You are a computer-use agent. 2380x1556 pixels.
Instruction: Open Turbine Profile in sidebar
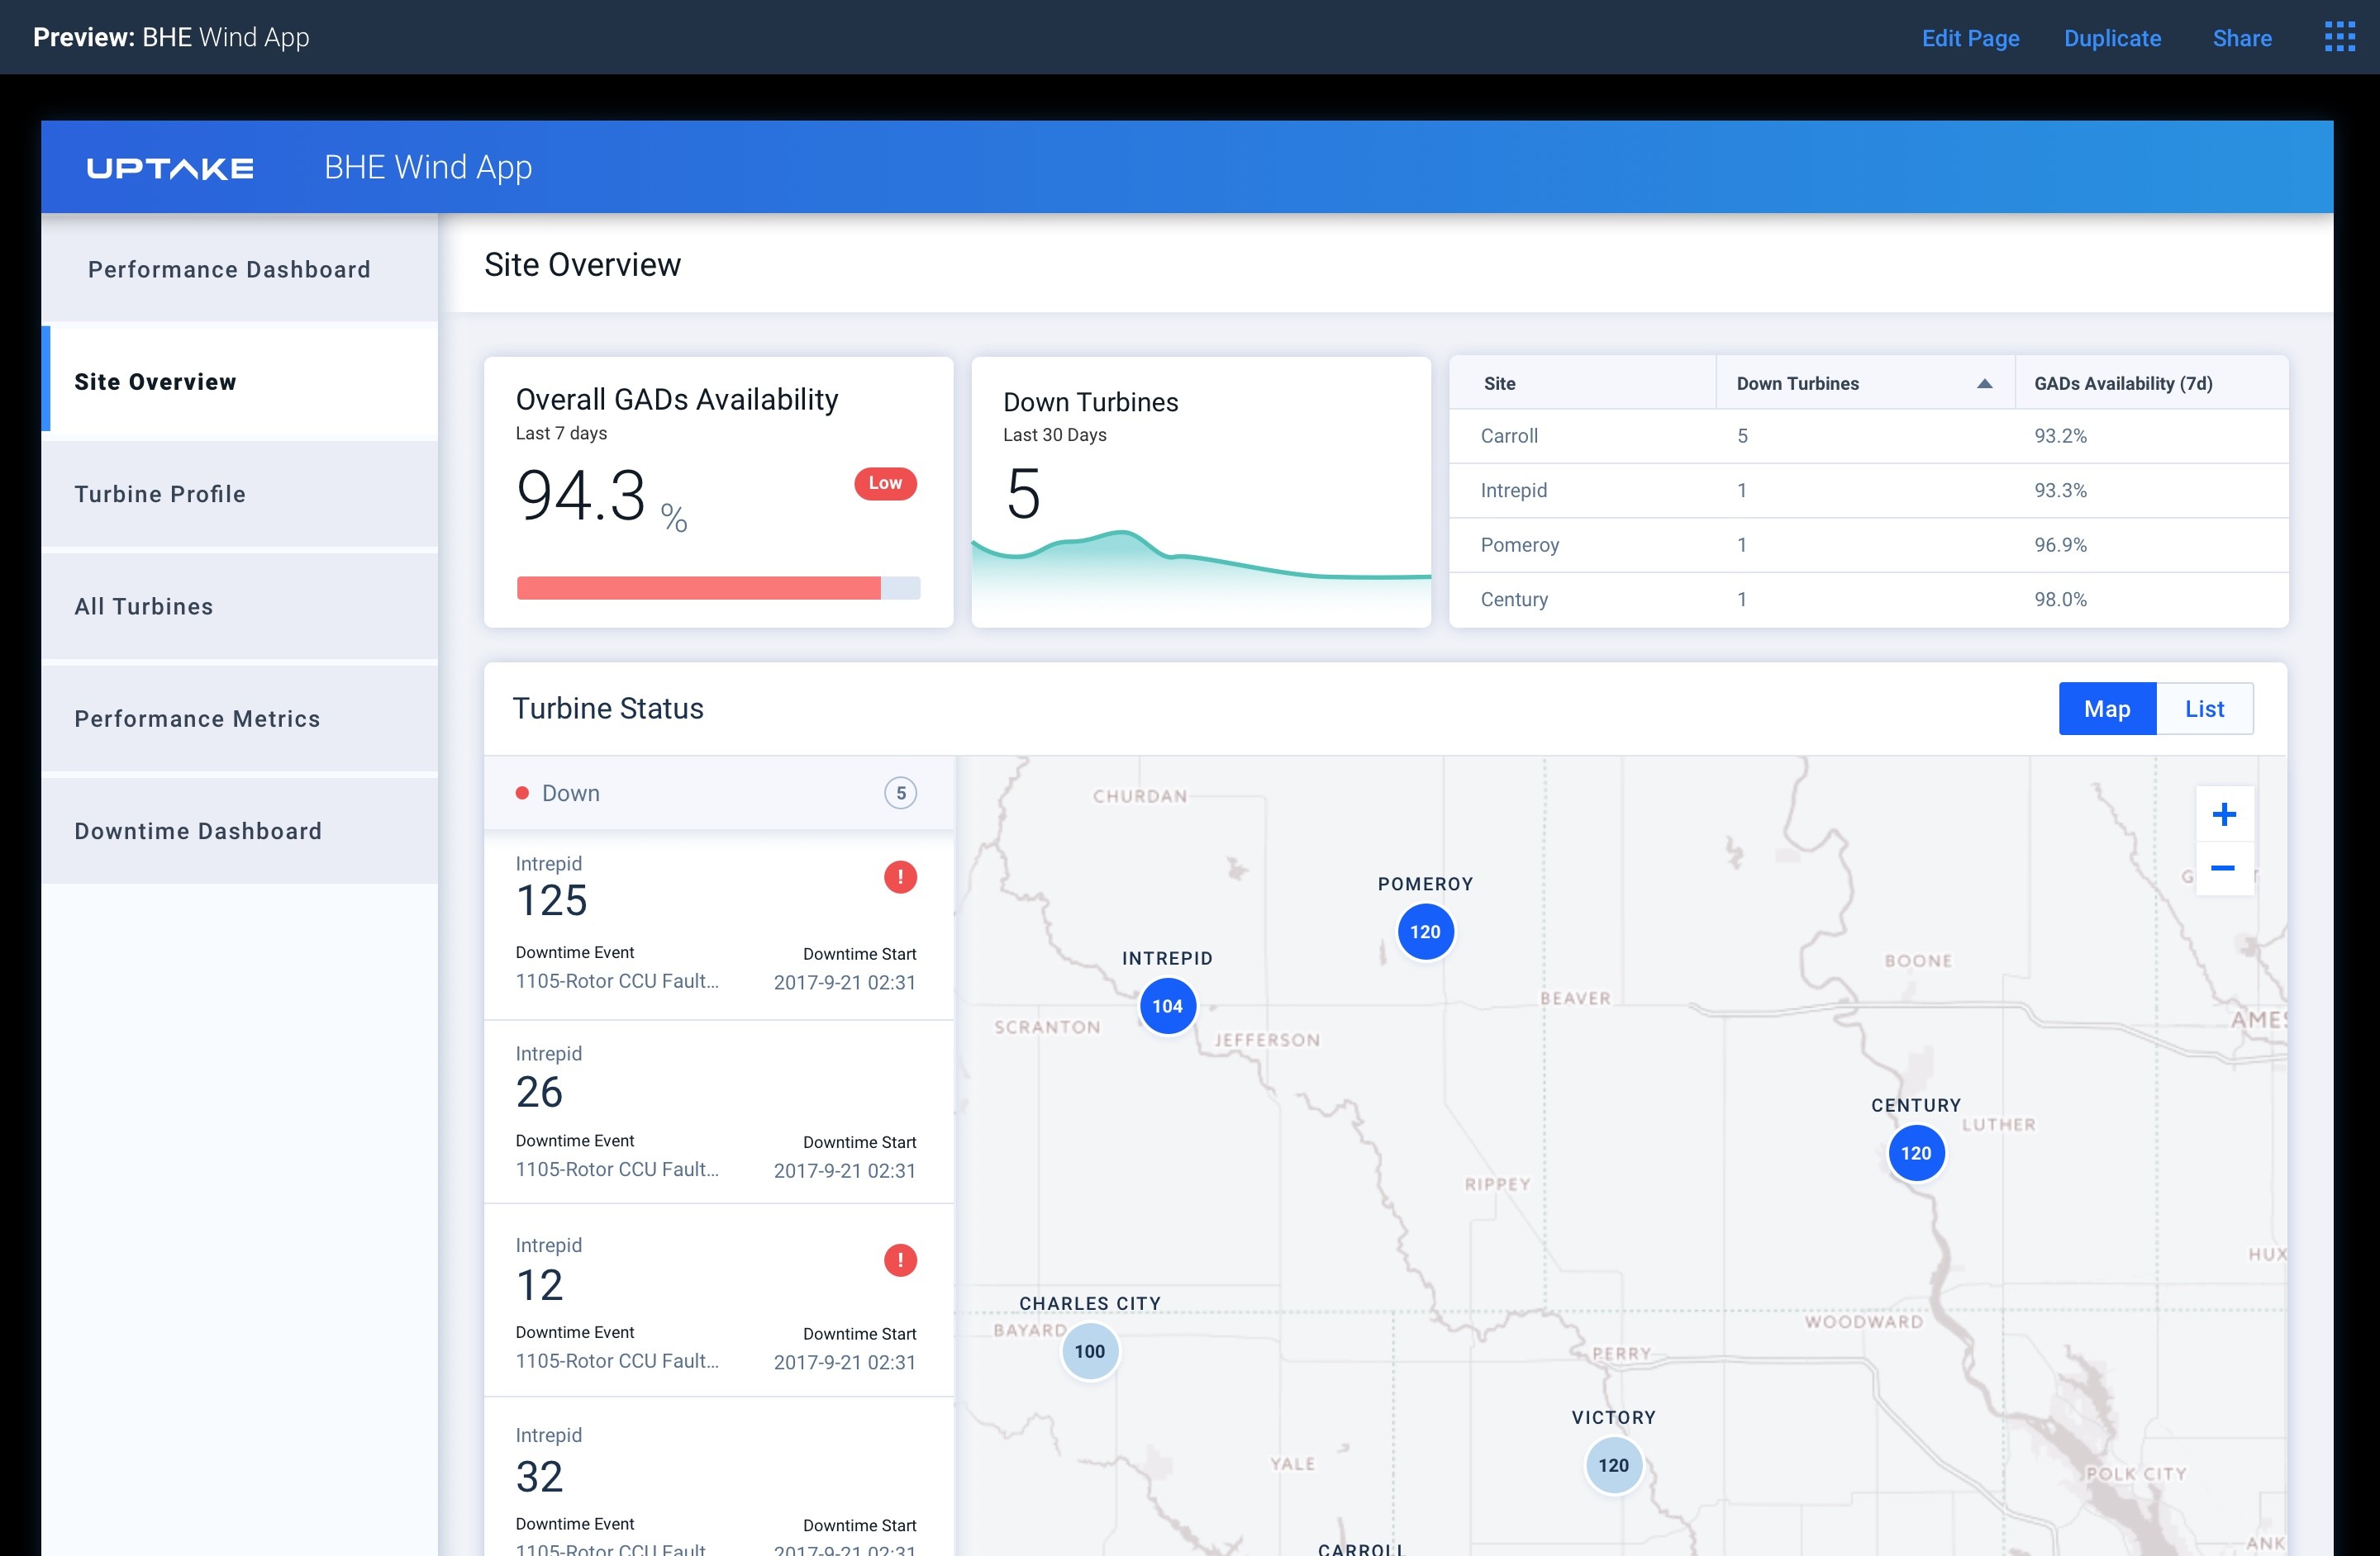[160, 494]
